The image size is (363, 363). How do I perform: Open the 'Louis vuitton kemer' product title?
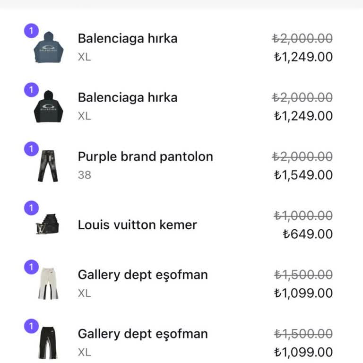tap(137, 225)
